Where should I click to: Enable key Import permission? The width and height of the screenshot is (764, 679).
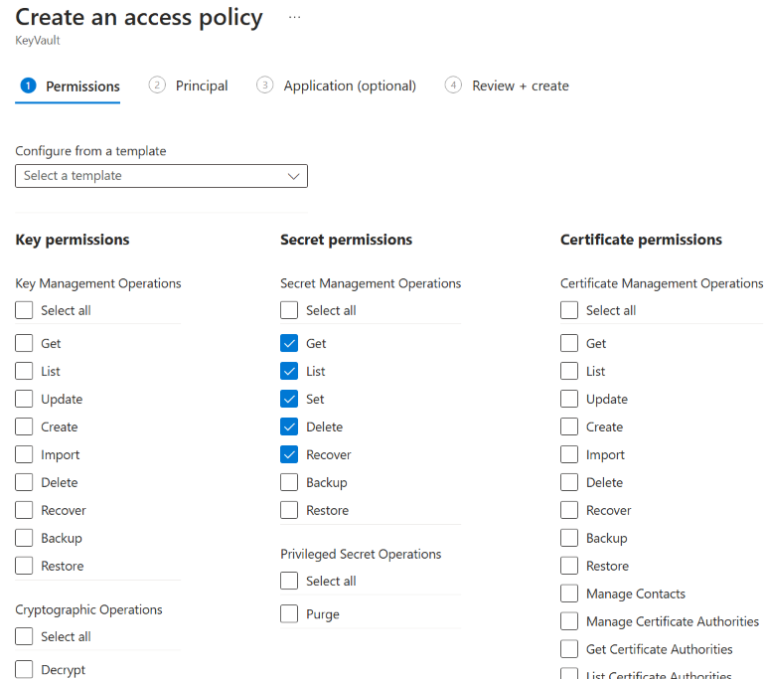pos(25,454)
